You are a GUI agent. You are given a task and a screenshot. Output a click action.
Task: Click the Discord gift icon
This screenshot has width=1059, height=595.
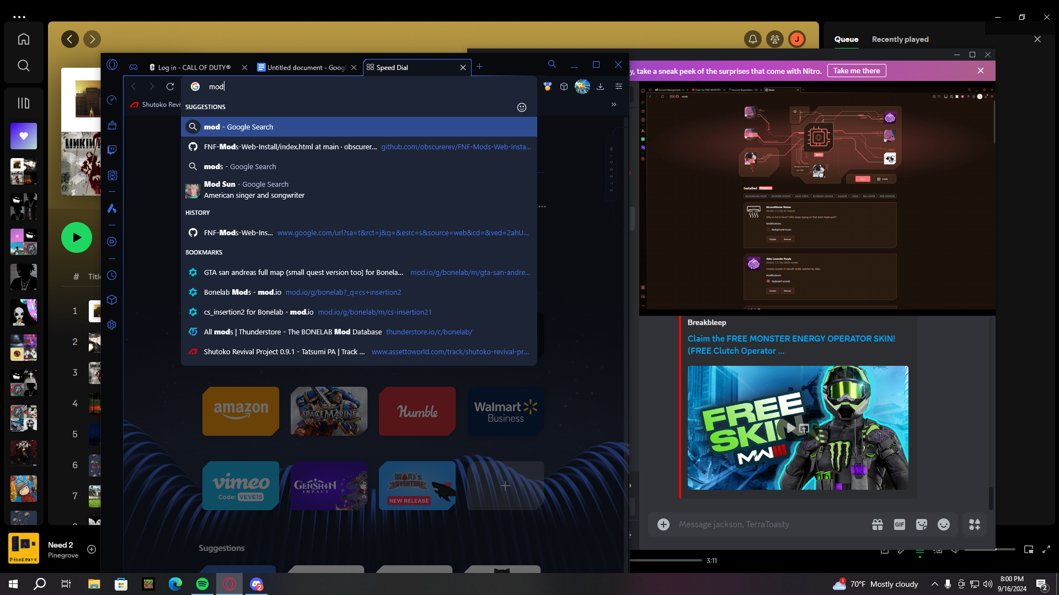point(878,524)
